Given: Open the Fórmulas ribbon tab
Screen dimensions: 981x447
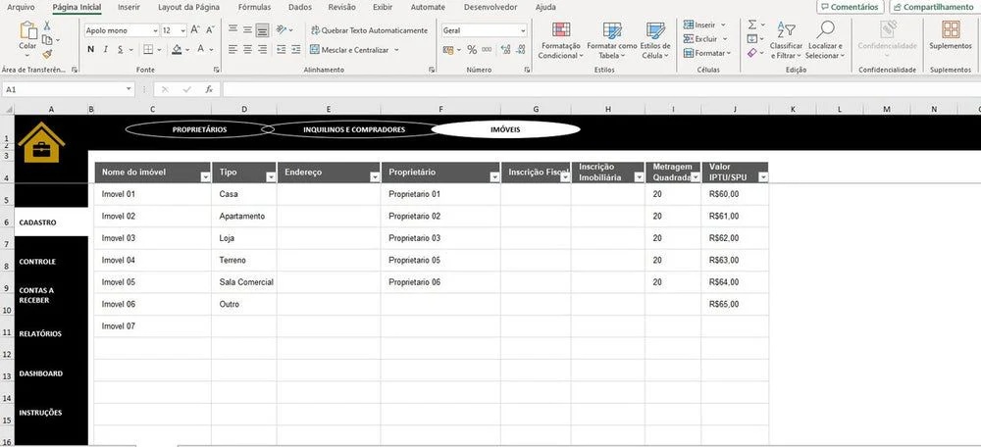Looking at the screenshot, I should (x=254, y=7).
